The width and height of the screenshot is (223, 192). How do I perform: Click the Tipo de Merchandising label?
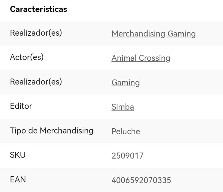point(52,131)
